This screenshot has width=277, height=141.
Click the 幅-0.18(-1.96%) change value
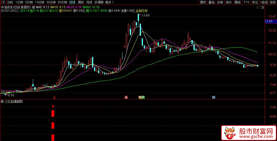tap(97, 11)
